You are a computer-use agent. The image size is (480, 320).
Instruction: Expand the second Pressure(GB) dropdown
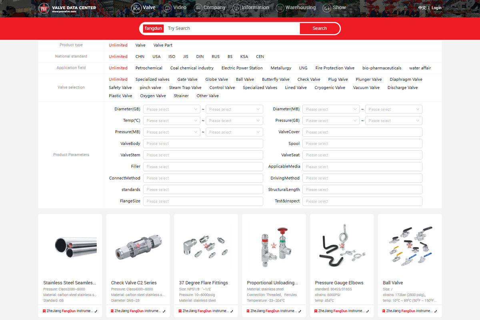pyautogui.click(x=394, y=121)
